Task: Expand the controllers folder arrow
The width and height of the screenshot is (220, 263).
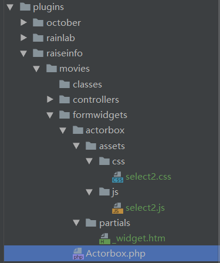Action: coord(50,99)
